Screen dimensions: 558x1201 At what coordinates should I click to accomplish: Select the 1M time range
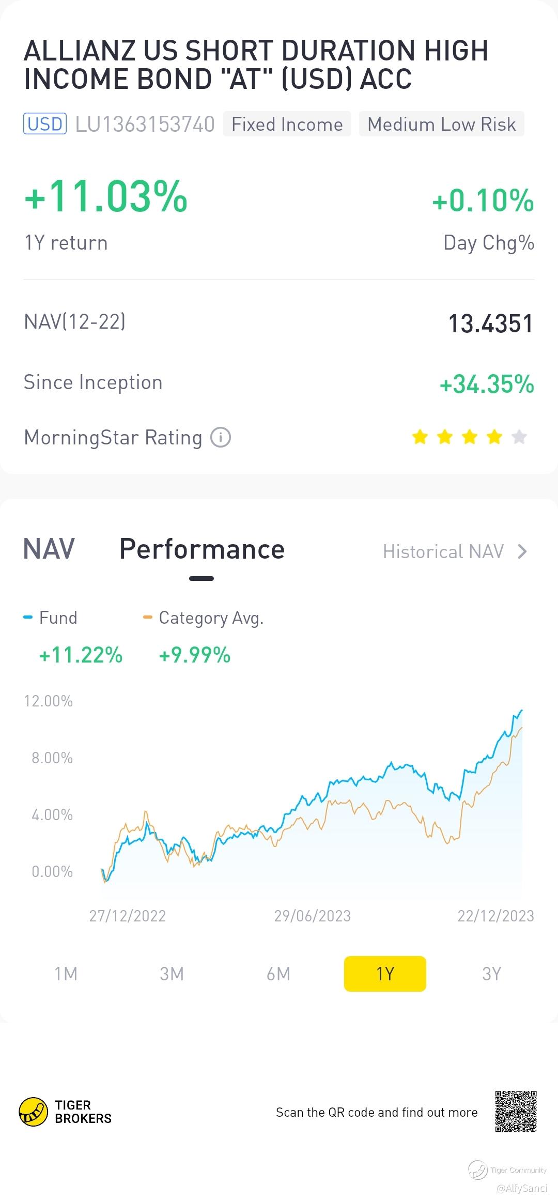coord(66,974)
